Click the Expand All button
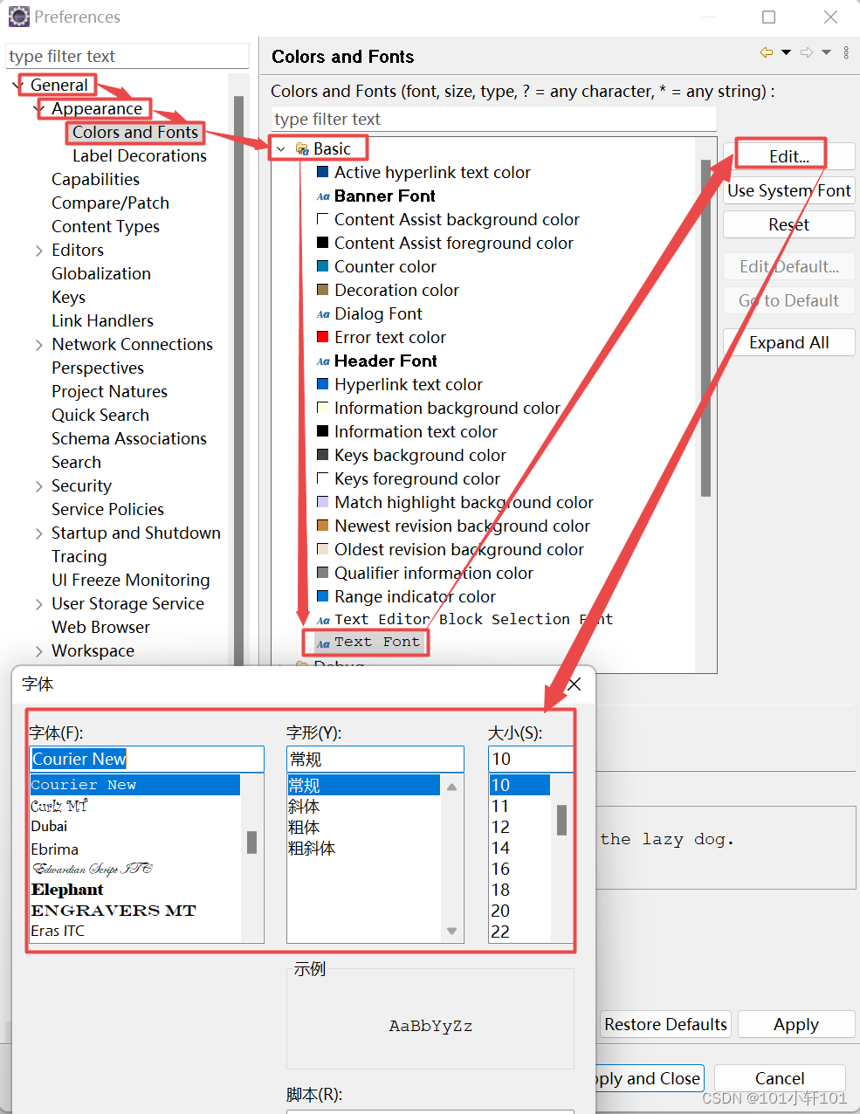 (789, 342)
